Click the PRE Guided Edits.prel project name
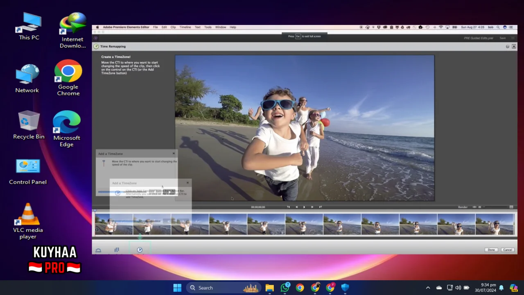 click(x=479, y=38)
